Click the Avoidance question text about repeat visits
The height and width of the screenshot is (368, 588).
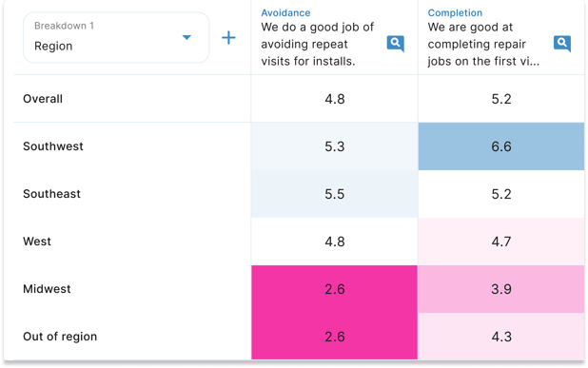[x=317, y=45]
